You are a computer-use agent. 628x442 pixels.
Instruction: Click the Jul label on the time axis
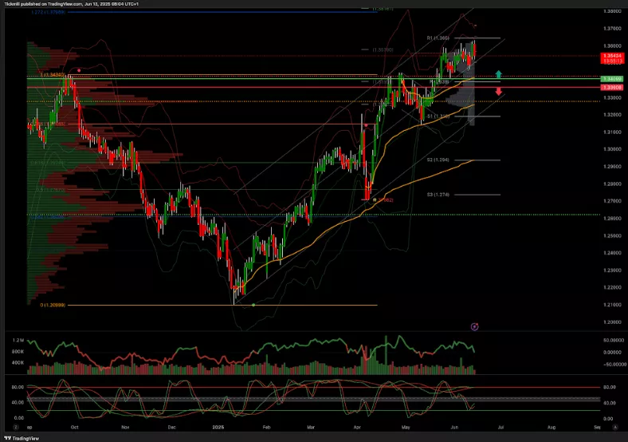coord(500,428)
